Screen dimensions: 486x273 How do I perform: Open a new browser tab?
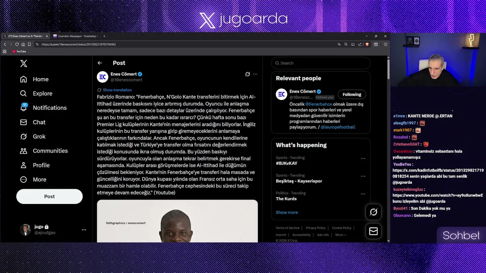(104, 36)
